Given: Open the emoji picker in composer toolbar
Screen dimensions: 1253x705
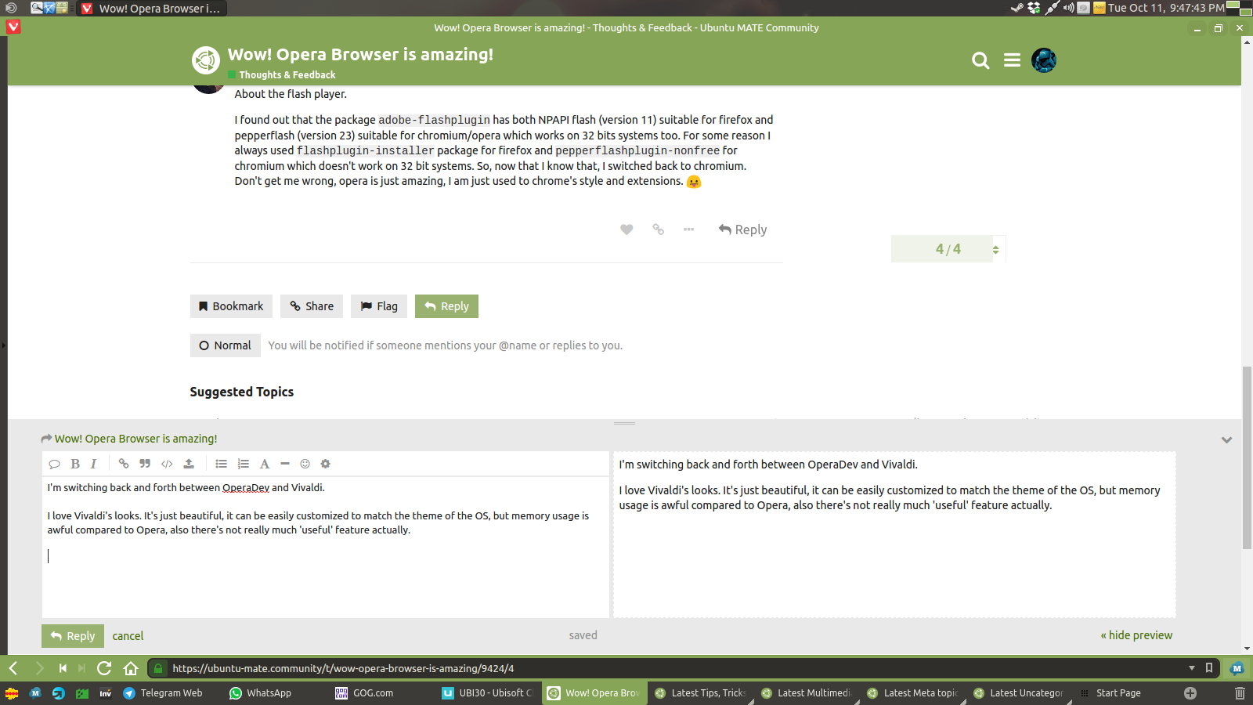Looking at the screenshot, I should point(305,464).
